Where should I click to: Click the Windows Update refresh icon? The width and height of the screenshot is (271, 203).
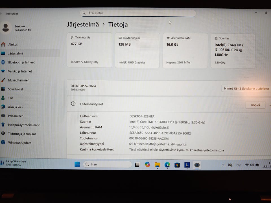pos(3,142)
